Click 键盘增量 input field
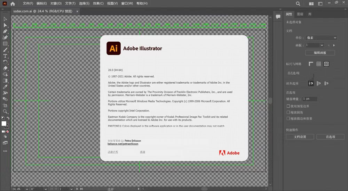 coord(310,99)
